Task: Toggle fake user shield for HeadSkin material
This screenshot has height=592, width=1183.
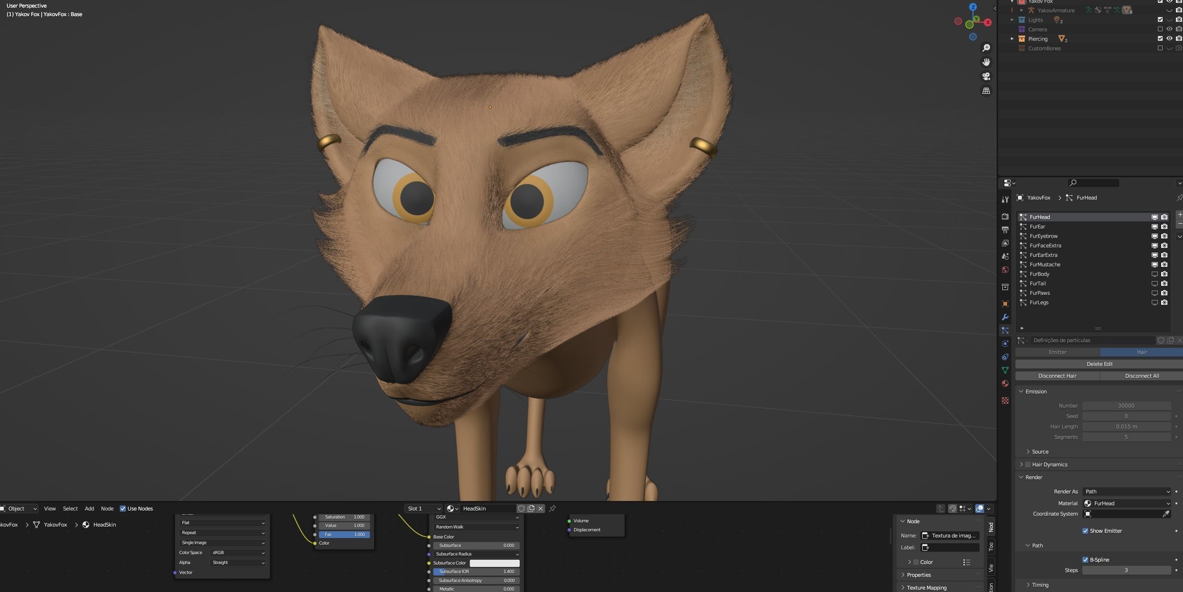Action: click(x=521, y=509)
